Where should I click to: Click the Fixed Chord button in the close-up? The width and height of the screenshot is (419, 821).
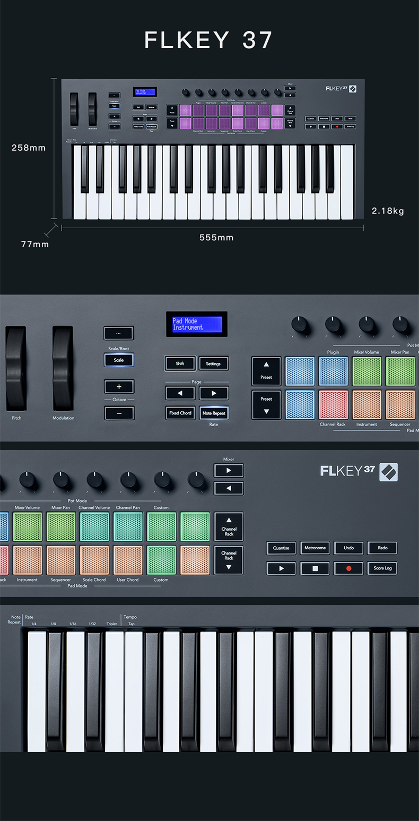[180, 413]
